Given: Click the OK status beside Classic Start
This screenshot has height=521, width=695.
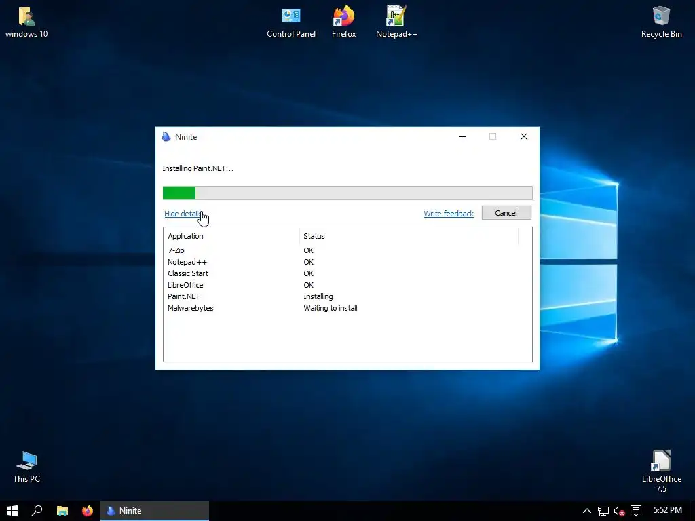Looking at the screenshot, I should point(309,273).
